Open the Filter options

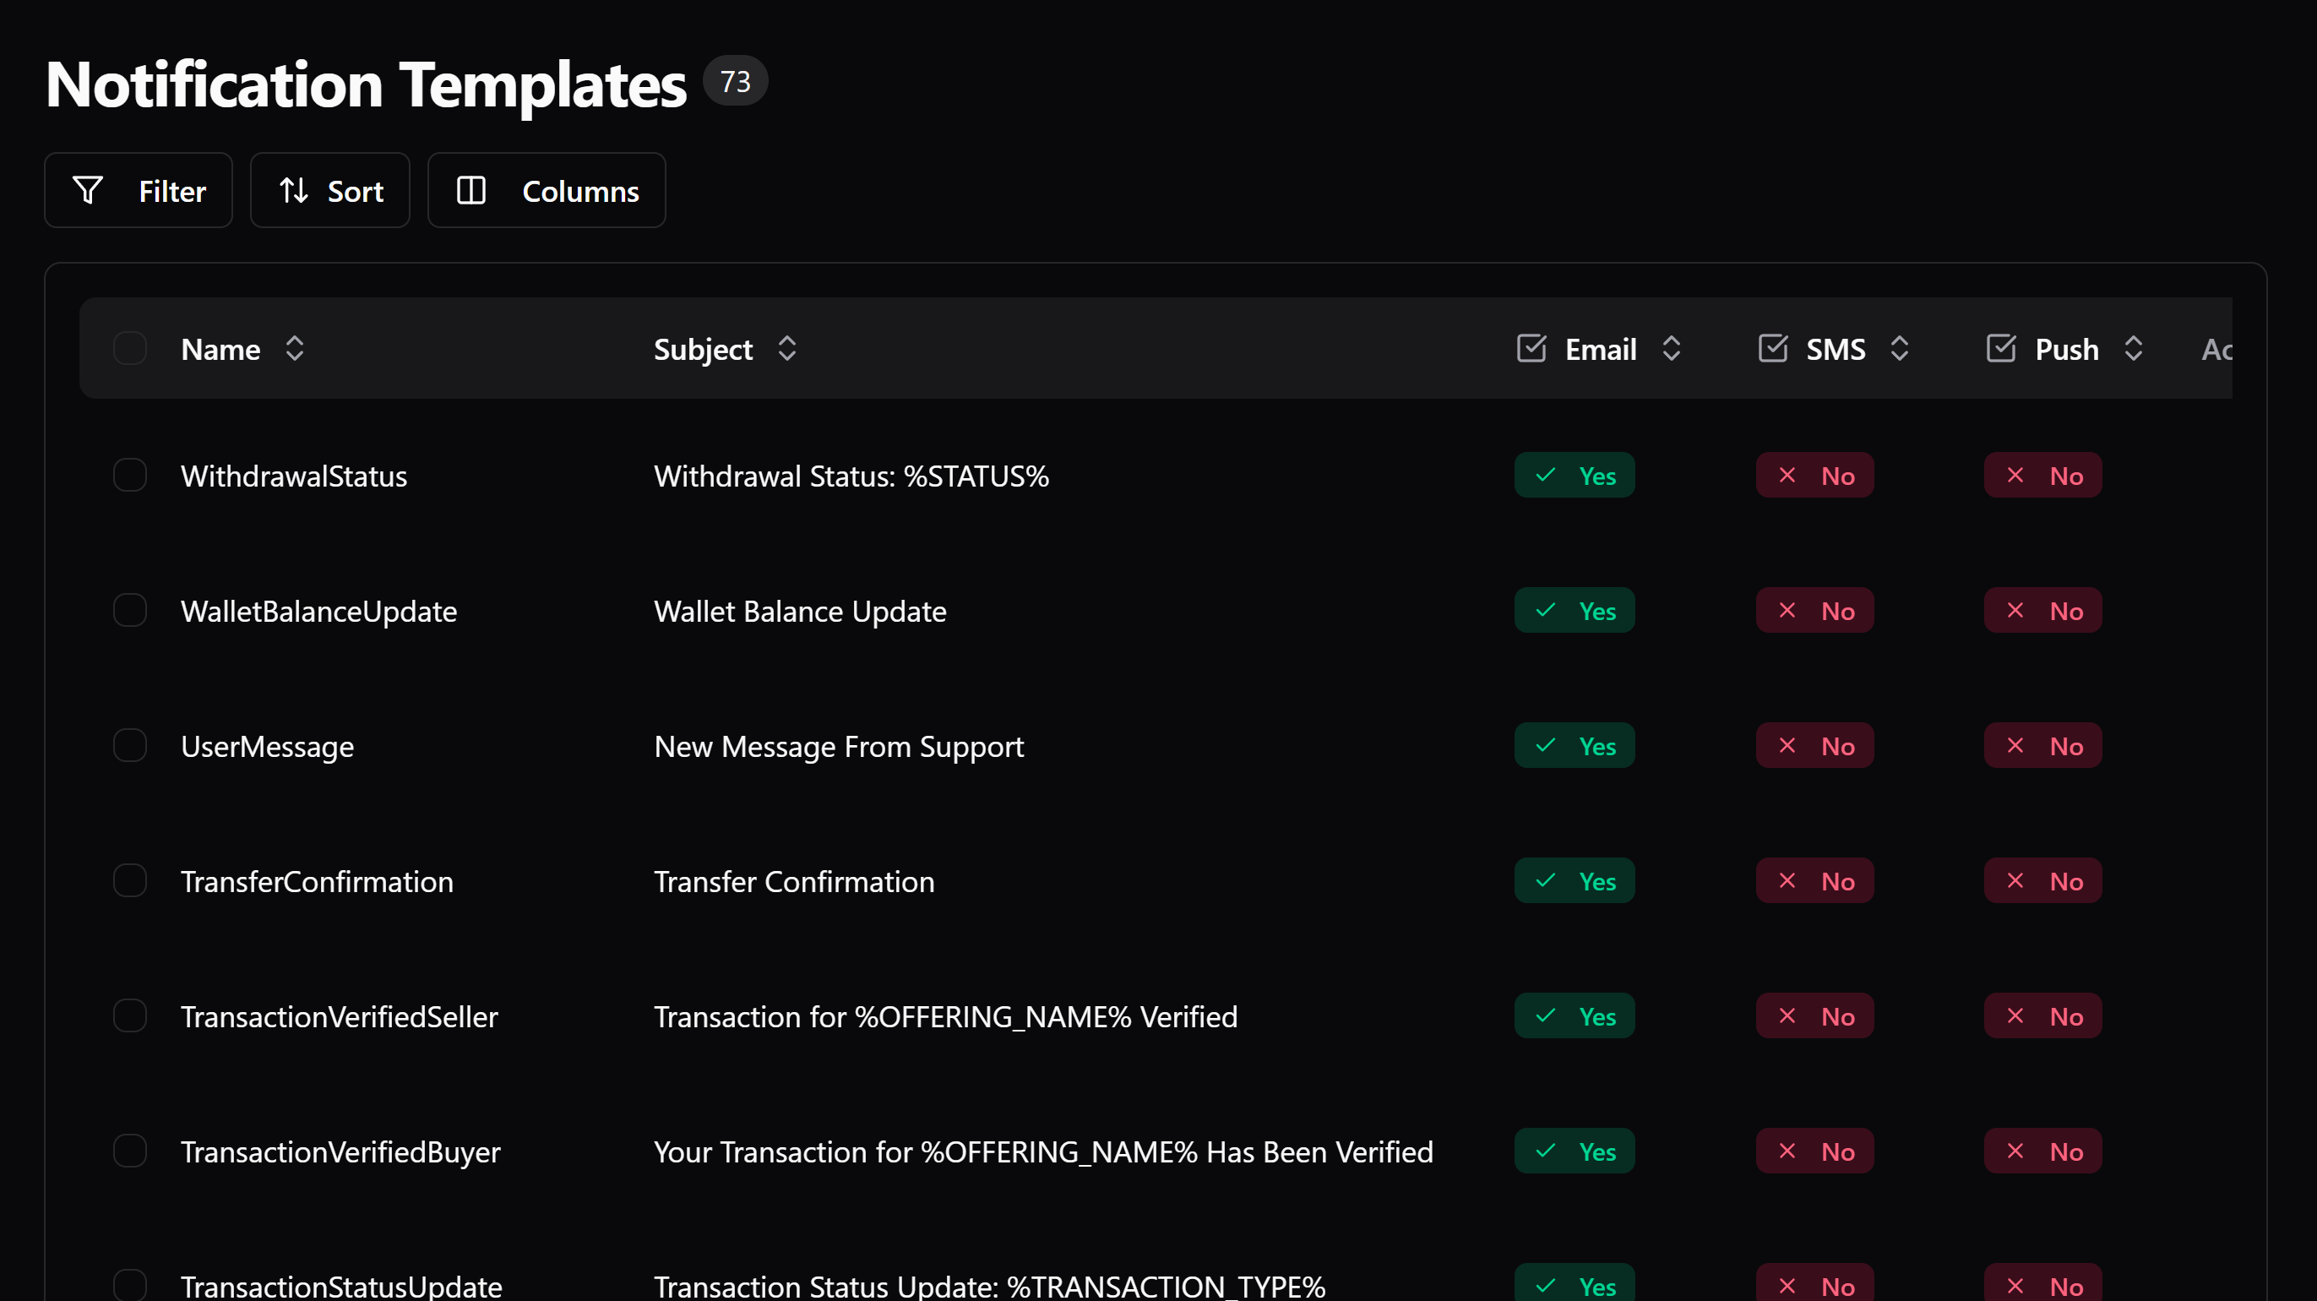pos(139,190)
